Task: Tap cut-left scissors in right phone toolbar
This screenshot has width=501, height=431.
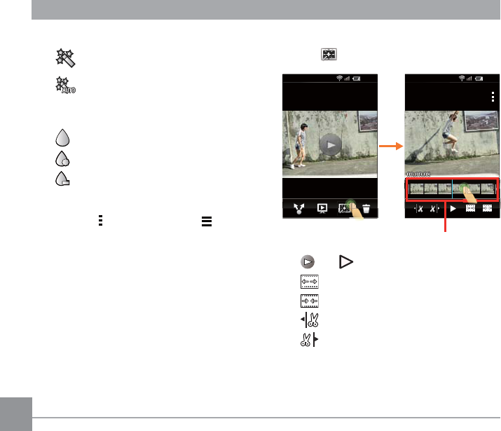Action: [x=418, y=209]
